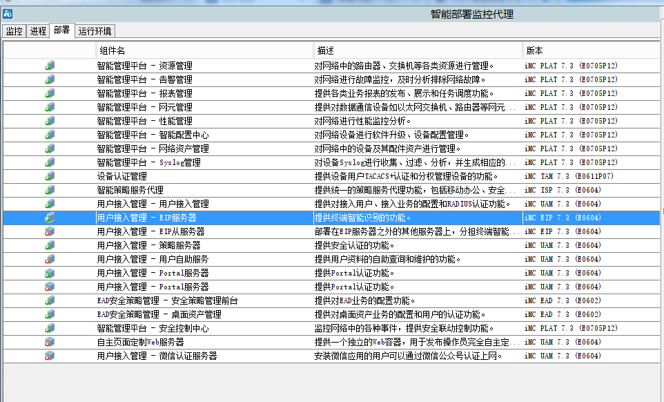Click the application icon in title bar

tap(8, 14)
